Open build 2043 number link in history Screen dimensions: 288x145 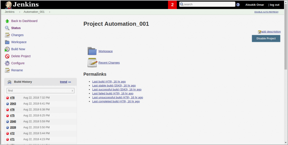tap(13, 104)
